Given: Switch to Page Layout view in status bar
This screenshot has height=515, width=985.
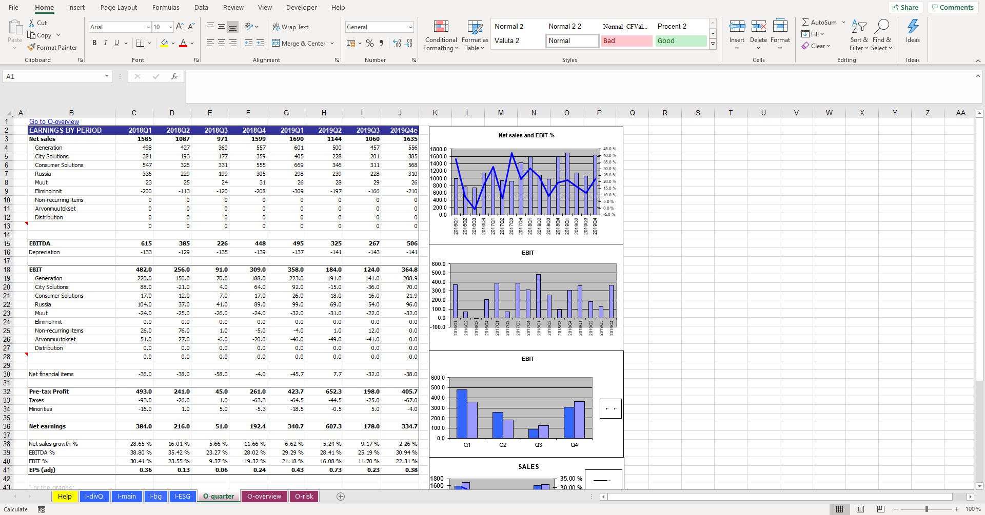Looking at the screenshot, I should tap(860, 509).
